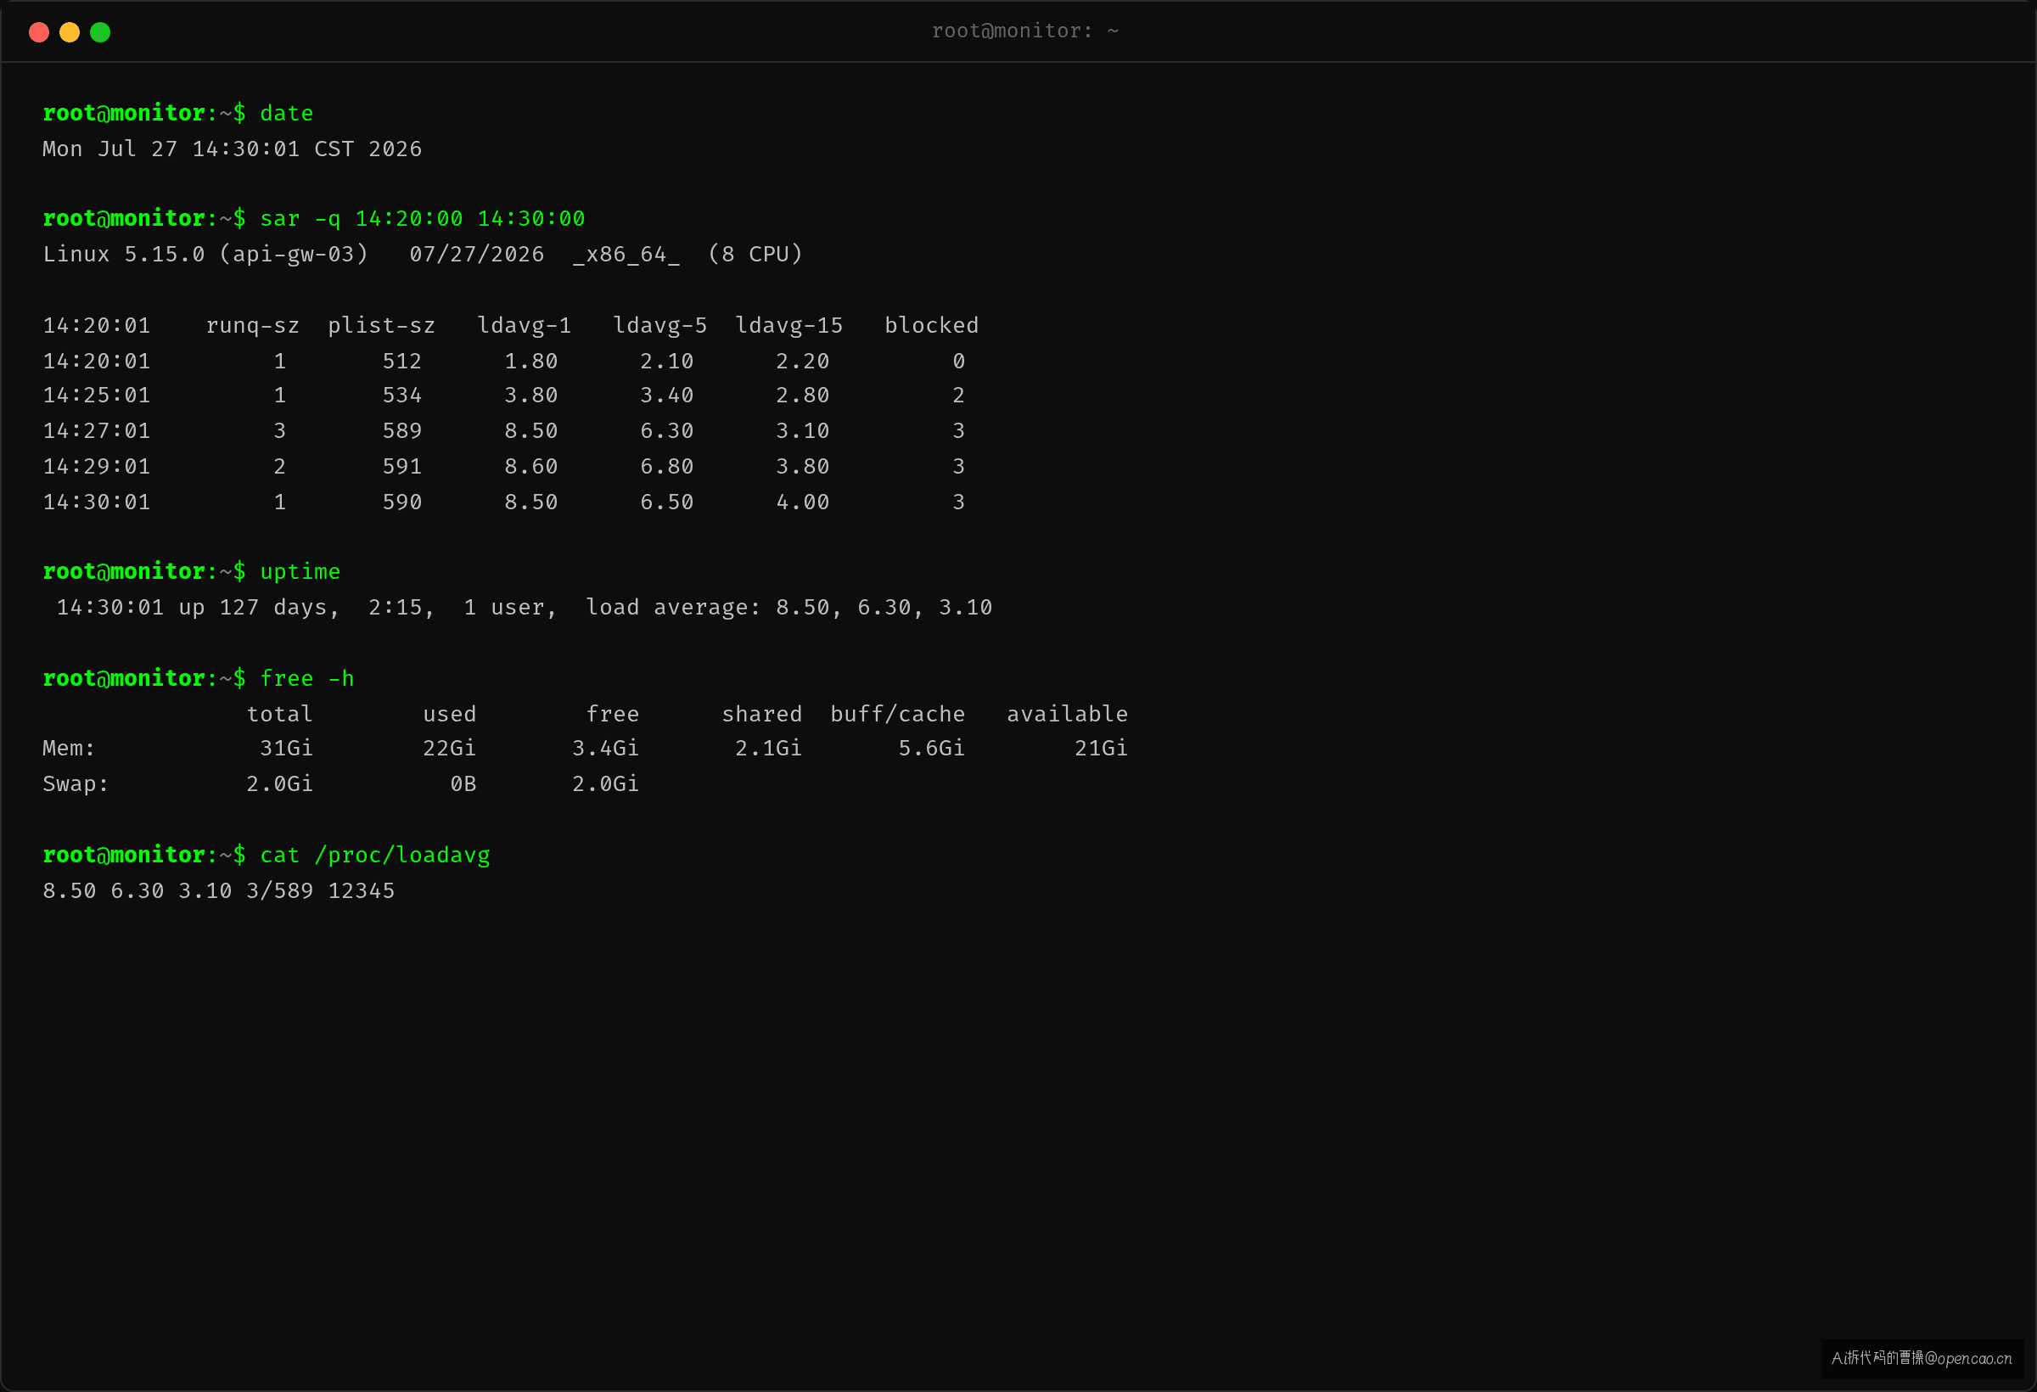This screenshot has height=1392, width=2037.
Task: Click the plist-sz column header
Action: point(381,325)
